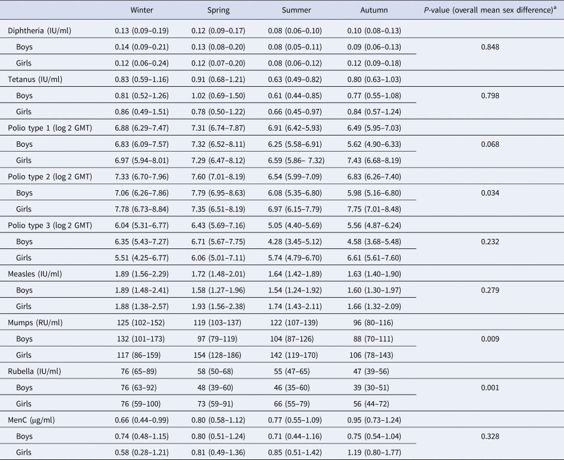Screen dimensions: 564x460
Task: Click the 0.848 P-value cell
Action: point(491,46)
